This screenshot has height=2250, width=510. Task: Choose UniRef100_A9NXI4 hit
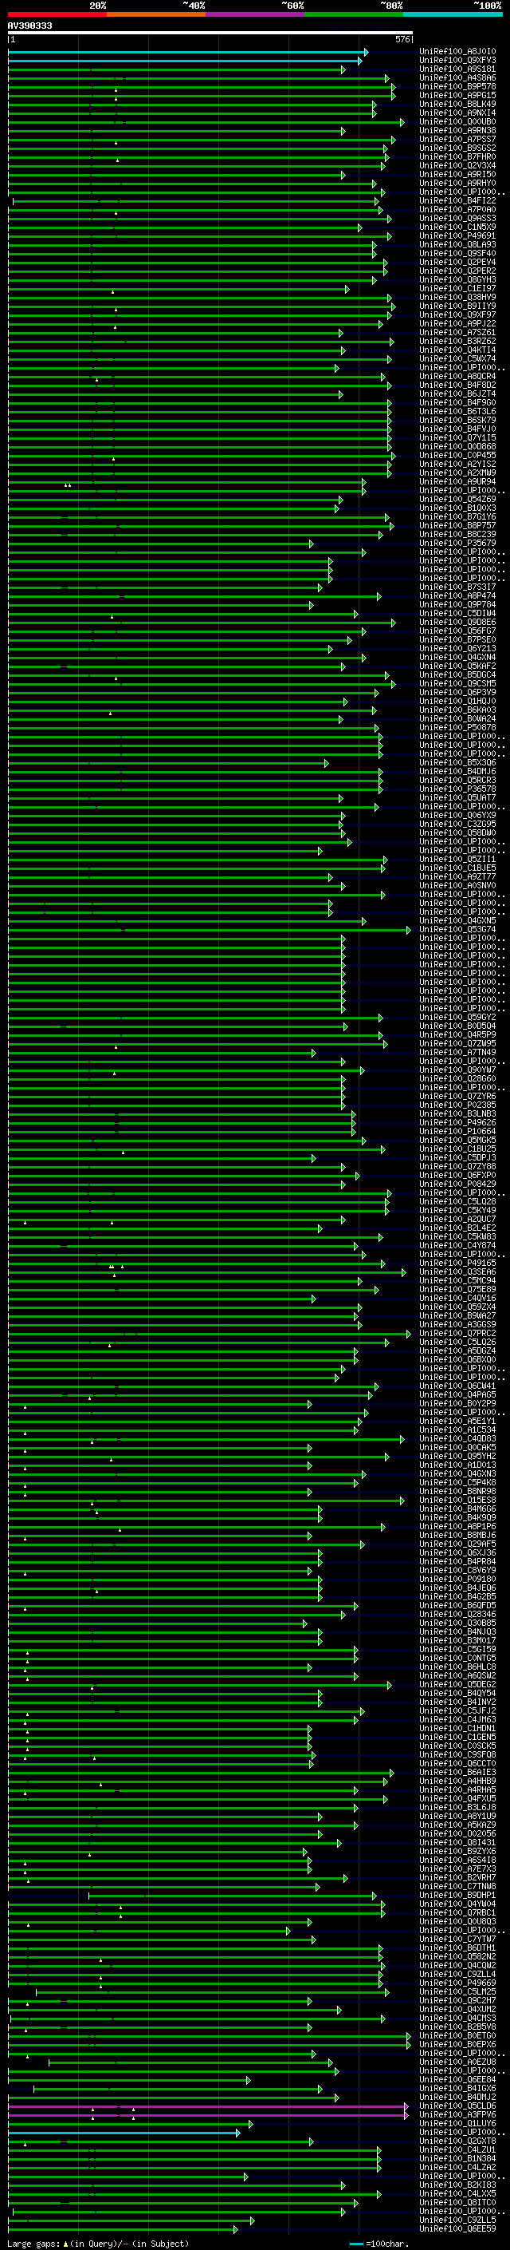pyautogui.click(x=457, y=113)
